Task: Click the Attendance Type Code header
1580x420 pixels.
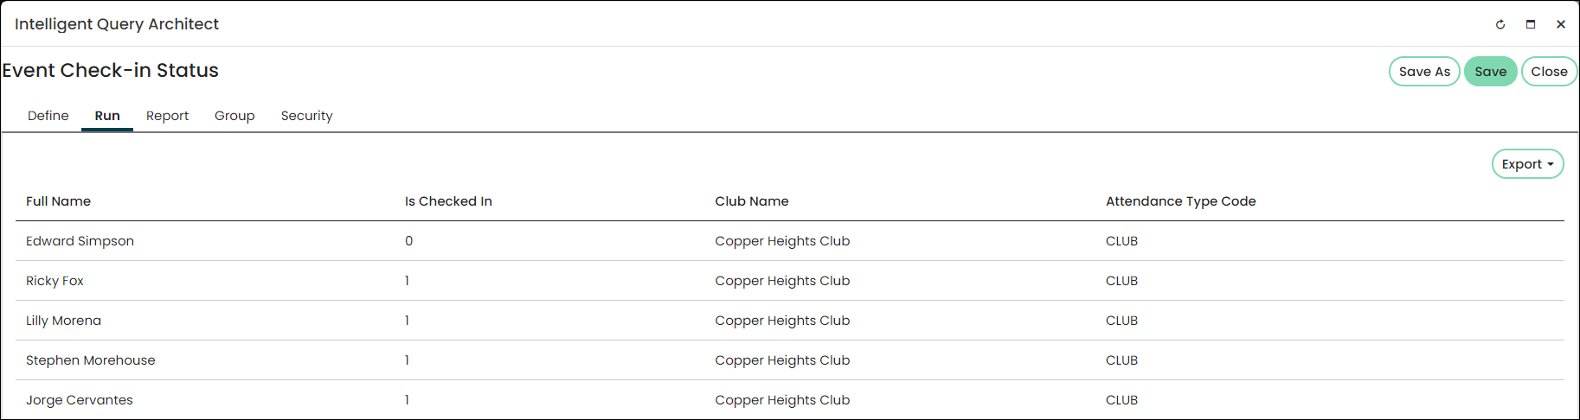Action: click(1180, 201)
